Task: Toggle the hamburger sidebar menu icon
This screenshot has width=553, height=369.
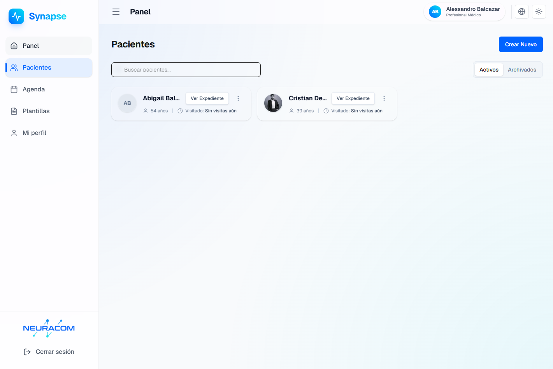Action: click(116, 12)
